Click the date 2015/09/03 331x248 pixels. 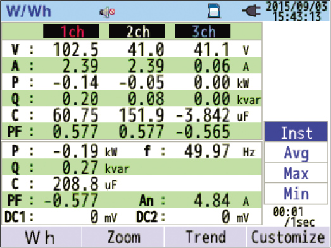[296, 6]
